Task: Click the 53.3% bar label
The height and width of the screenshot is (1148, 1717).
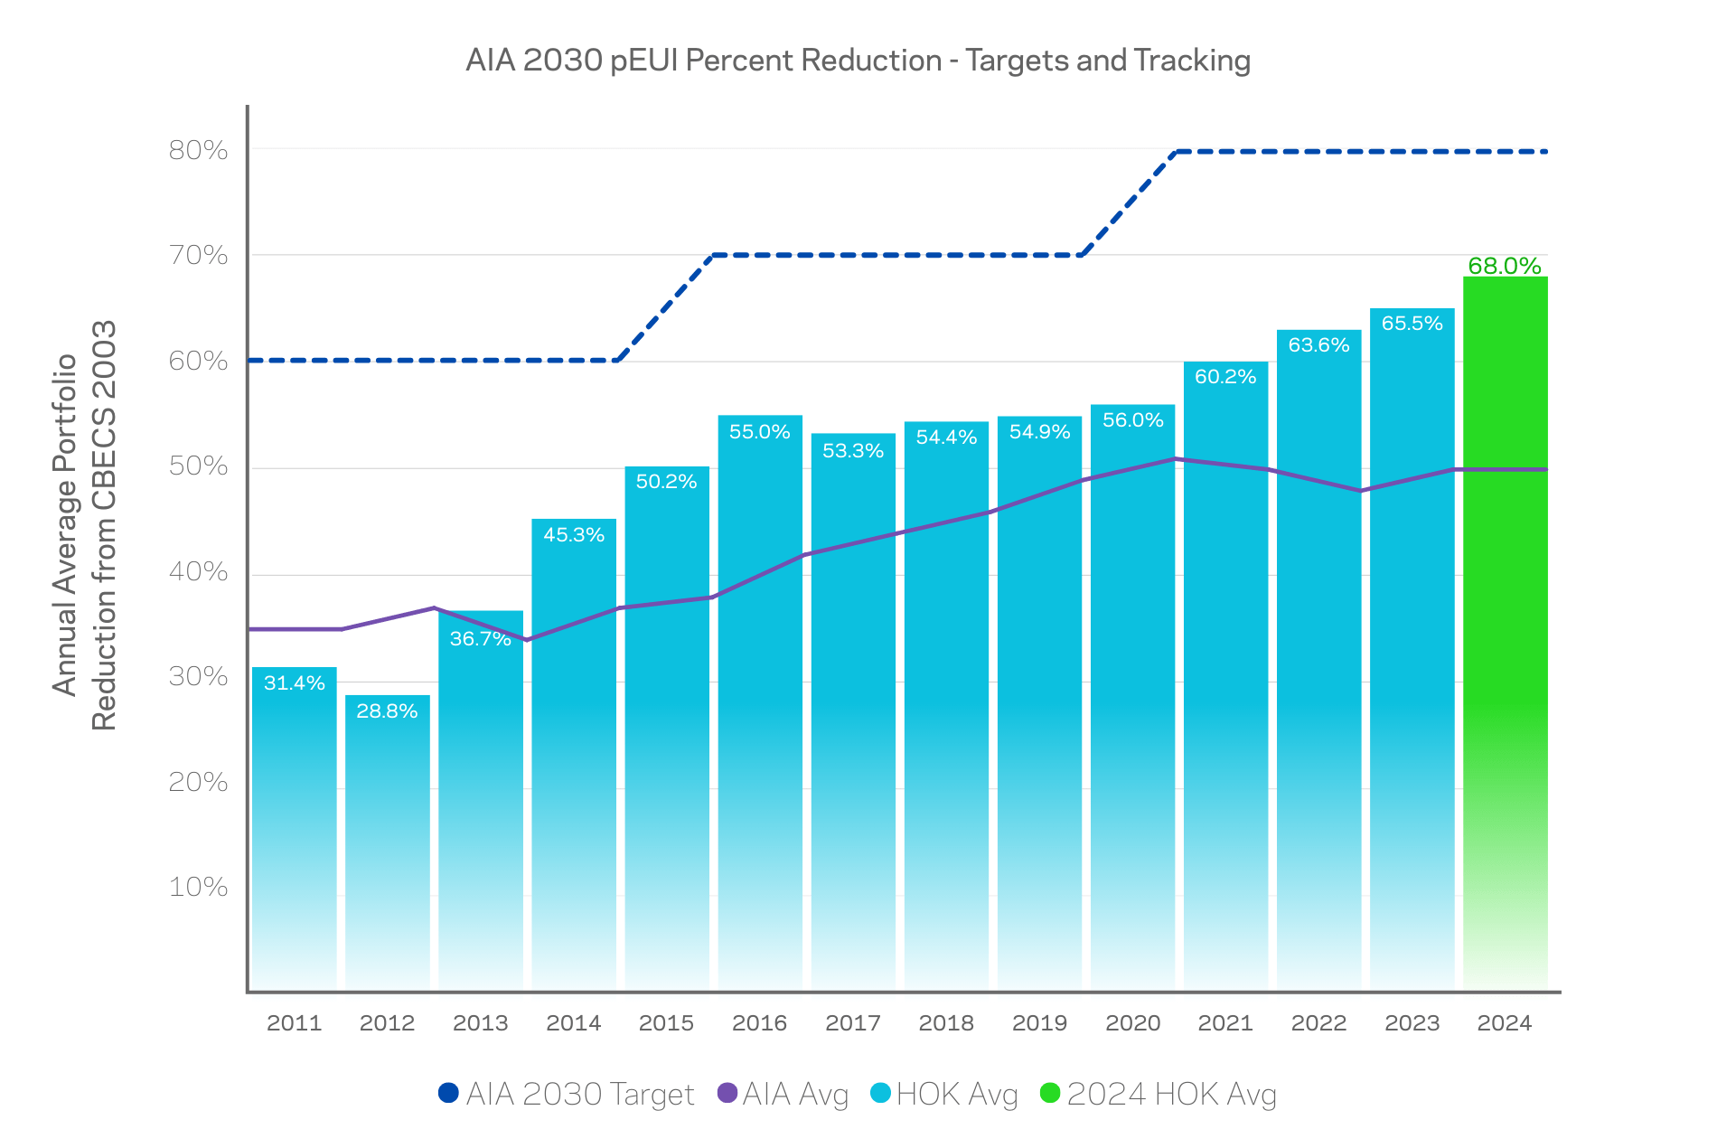Action: pyautogui.click(x=853, y=451)
